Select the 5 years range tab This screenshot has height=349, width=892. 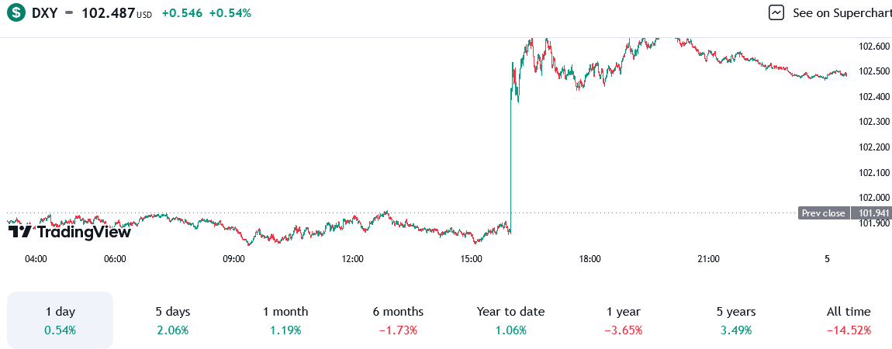pos(736,320)
